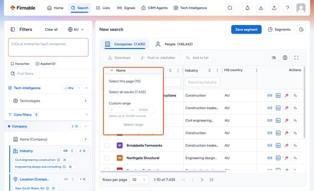Viewport: 314px width, 191px height.
Task: Open the global search icon in header
Action: (230, 8)
